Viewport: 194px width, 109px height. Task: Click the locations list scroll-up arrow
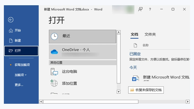[x=119, y=32]
